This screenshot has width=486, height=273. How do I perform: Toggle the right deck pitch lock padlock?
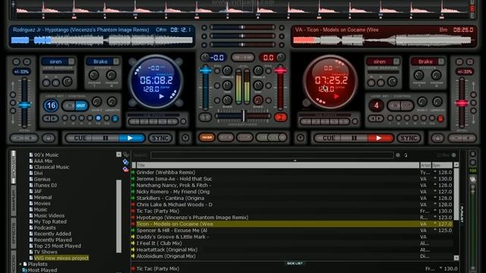point(437,138)
